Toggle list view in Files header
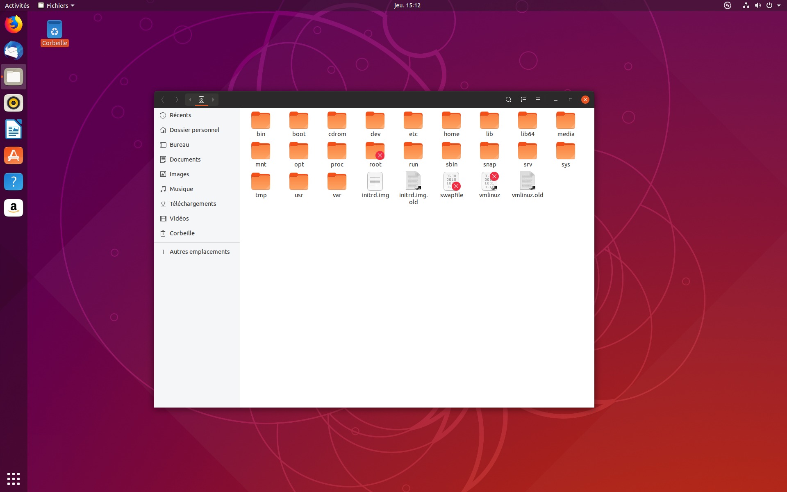This screenshot has height=492, width=787. click(523, 100)
